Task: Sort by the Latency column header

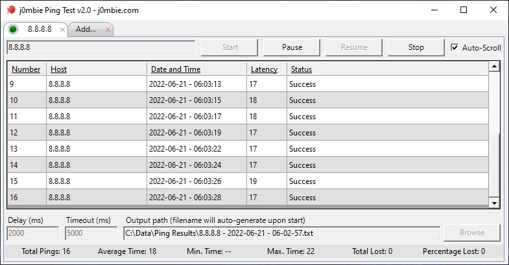Action: [x=264, y=69]
